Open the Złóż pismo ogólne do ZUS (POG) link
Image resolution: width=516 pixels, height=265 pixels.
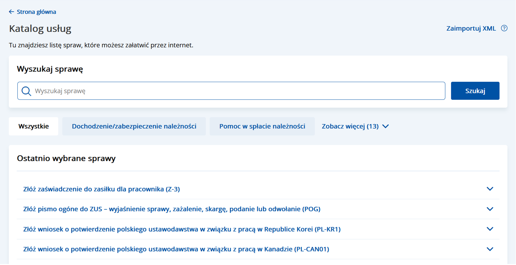172,209
